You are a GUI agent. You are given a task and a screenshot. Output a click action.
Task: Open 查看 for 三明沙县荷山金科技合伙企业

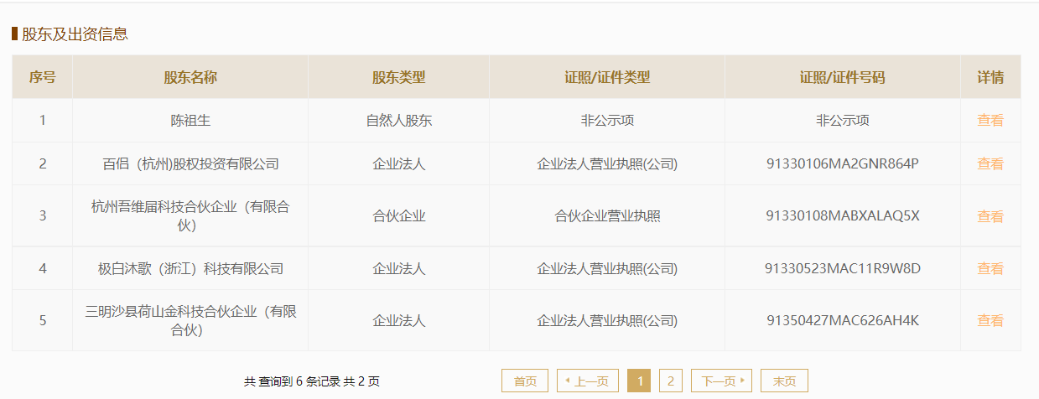990,320
